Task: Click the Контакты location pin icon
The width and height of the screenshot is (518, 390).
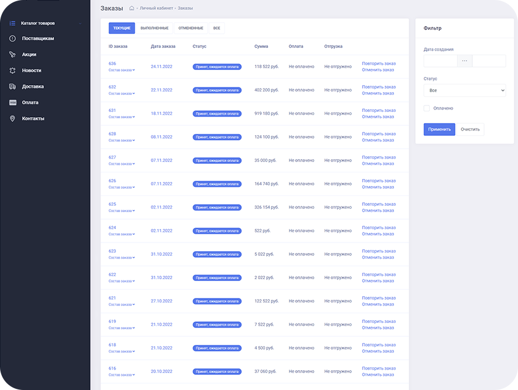Action: click(x=12, y=118)
